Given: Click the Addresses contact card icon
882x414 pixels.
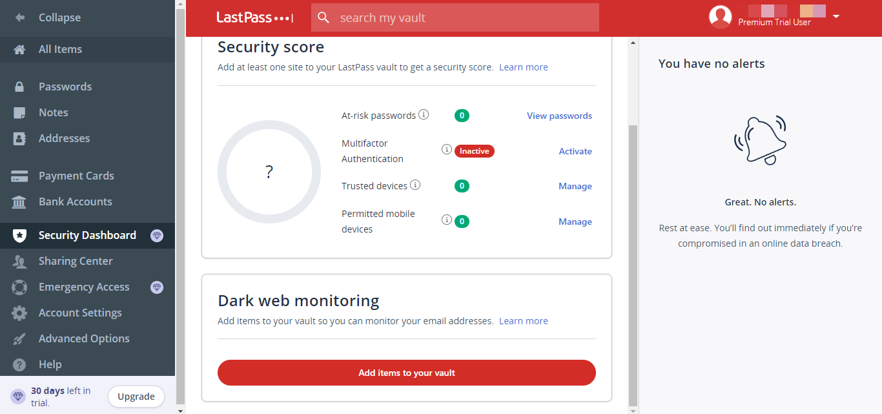Looking at the screenshot, I should [19, 138].
